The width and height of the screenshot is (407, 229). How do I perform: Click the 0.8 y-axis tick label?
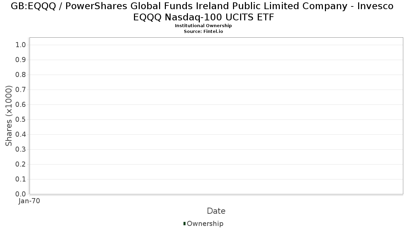[21, 75]
